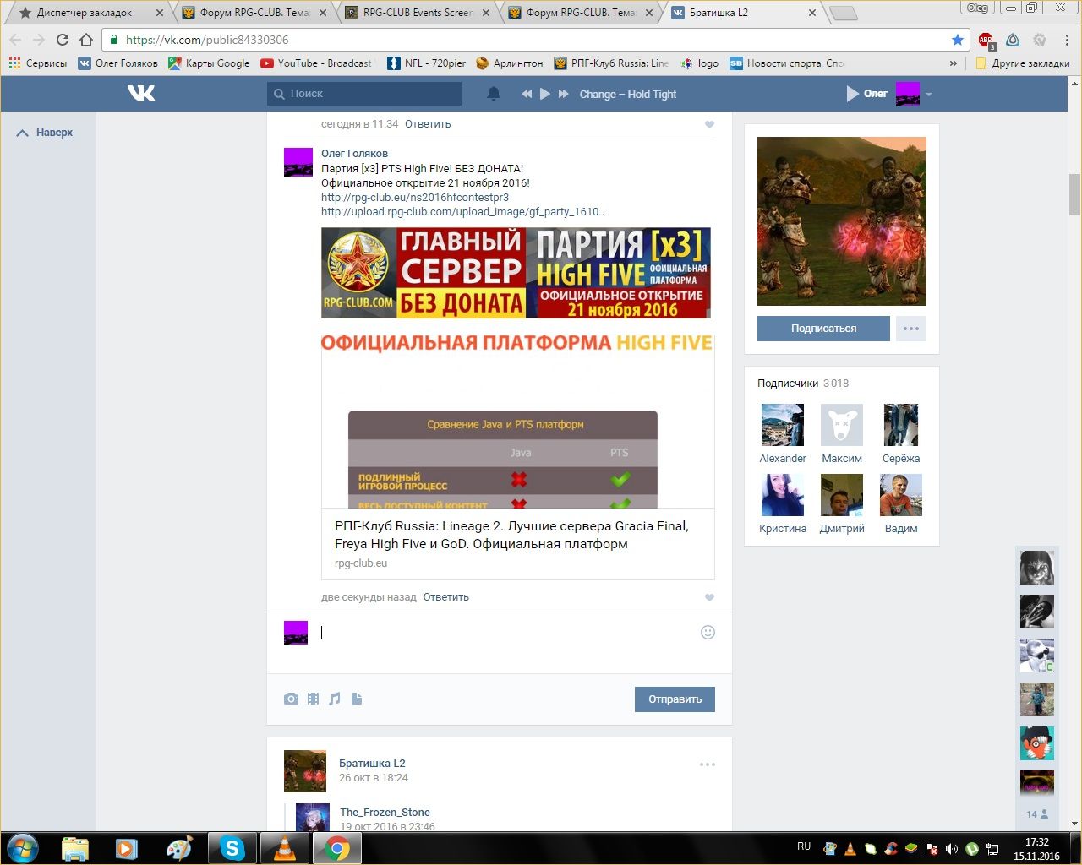This screenshot has height=865, width=1082.
Task: Open the РПГ-Клуб Russia link preview title
Action: [x=512, y=535]
